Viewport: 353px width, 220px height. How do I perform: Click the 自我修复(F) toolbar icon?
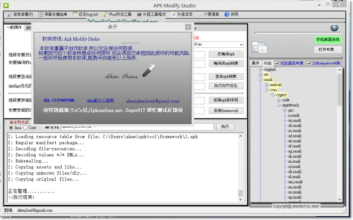[10, 14]
